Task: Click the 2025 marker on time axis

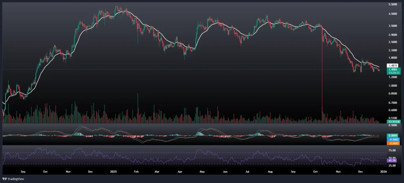Action: tap(114, 172)
